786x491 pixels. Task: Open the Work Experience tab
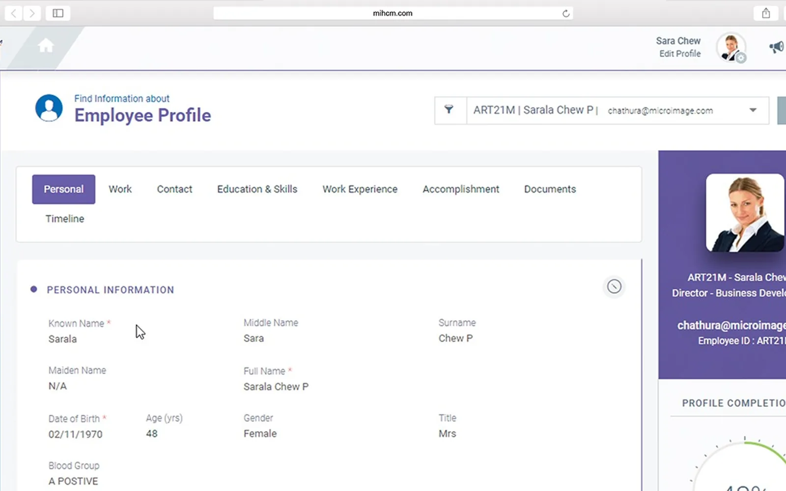(x=360, y=189)
